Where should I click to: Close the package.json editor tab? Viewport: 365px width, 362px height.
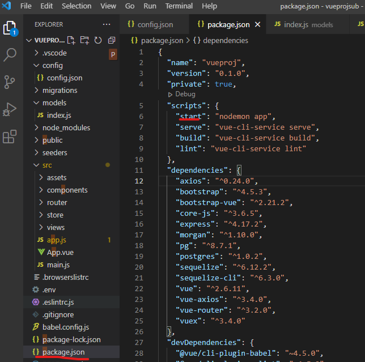coord(257,24)
